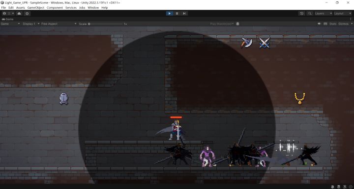Open the Display 1 dropdown
Image resolution: width=354 pixels, height=189 pixels.
(31, 24)
